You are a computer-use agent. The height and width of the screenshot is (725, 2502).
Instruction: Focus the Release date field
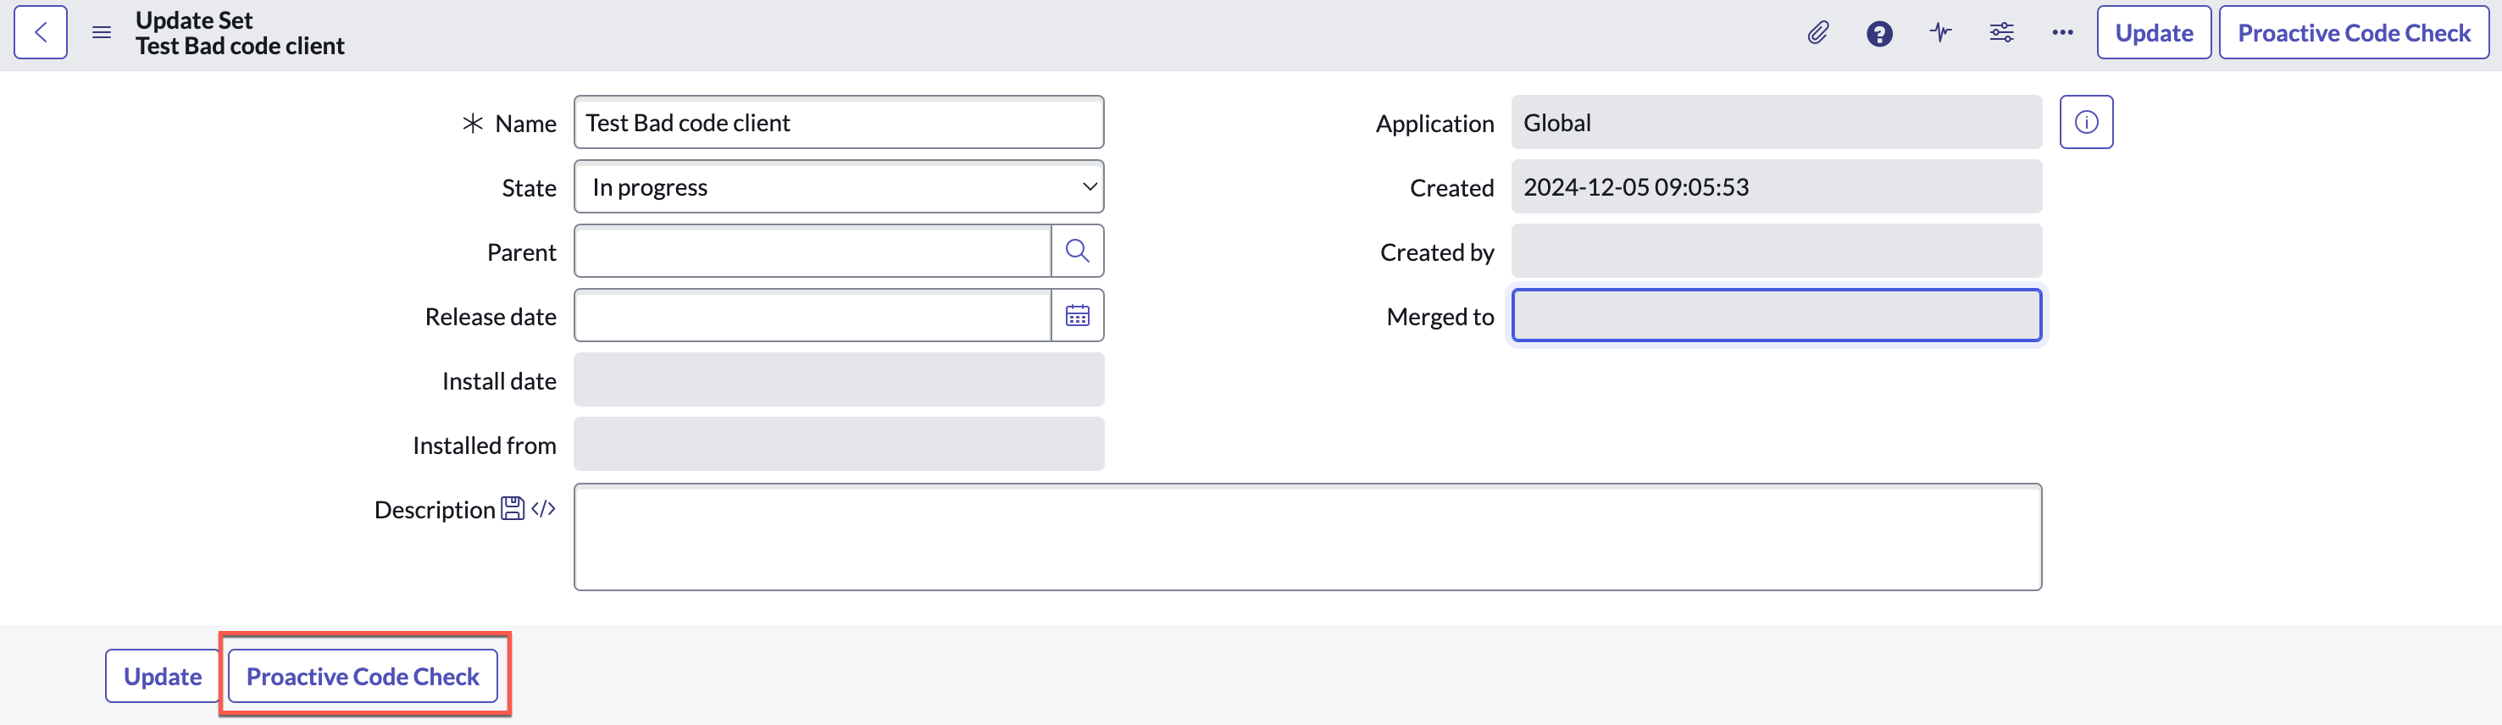click(813, 315)
